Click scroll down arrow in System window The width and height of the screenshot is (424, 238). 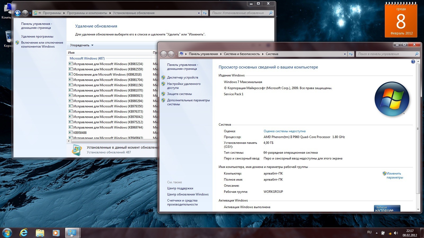click(418, 209)
